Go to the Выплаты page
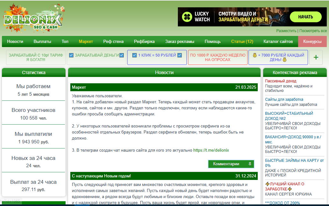Screen dimensions: 329x206 pos(42,42)
